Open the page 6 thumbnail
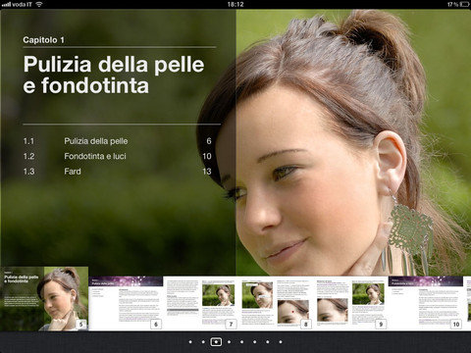The width and height of the screenshot is (471, 353). (126, 303)
